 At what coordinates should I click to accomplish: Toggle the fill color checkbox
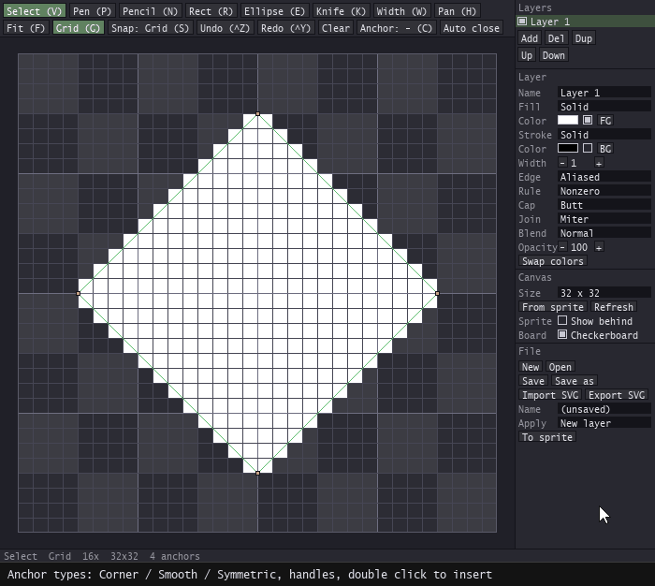[588, 121]
